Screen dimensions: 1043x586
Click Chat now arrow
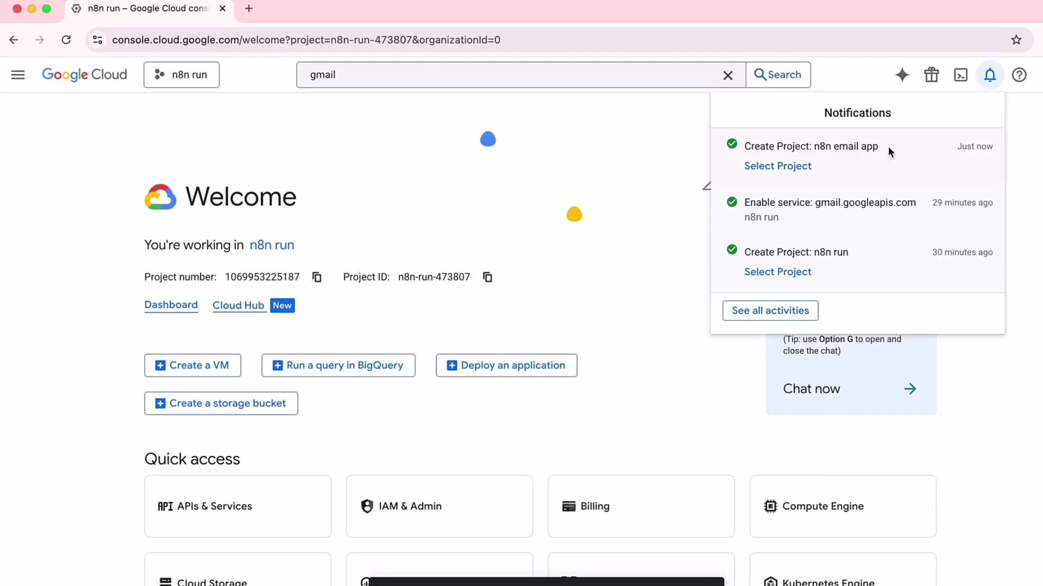[x=910, y=389]
